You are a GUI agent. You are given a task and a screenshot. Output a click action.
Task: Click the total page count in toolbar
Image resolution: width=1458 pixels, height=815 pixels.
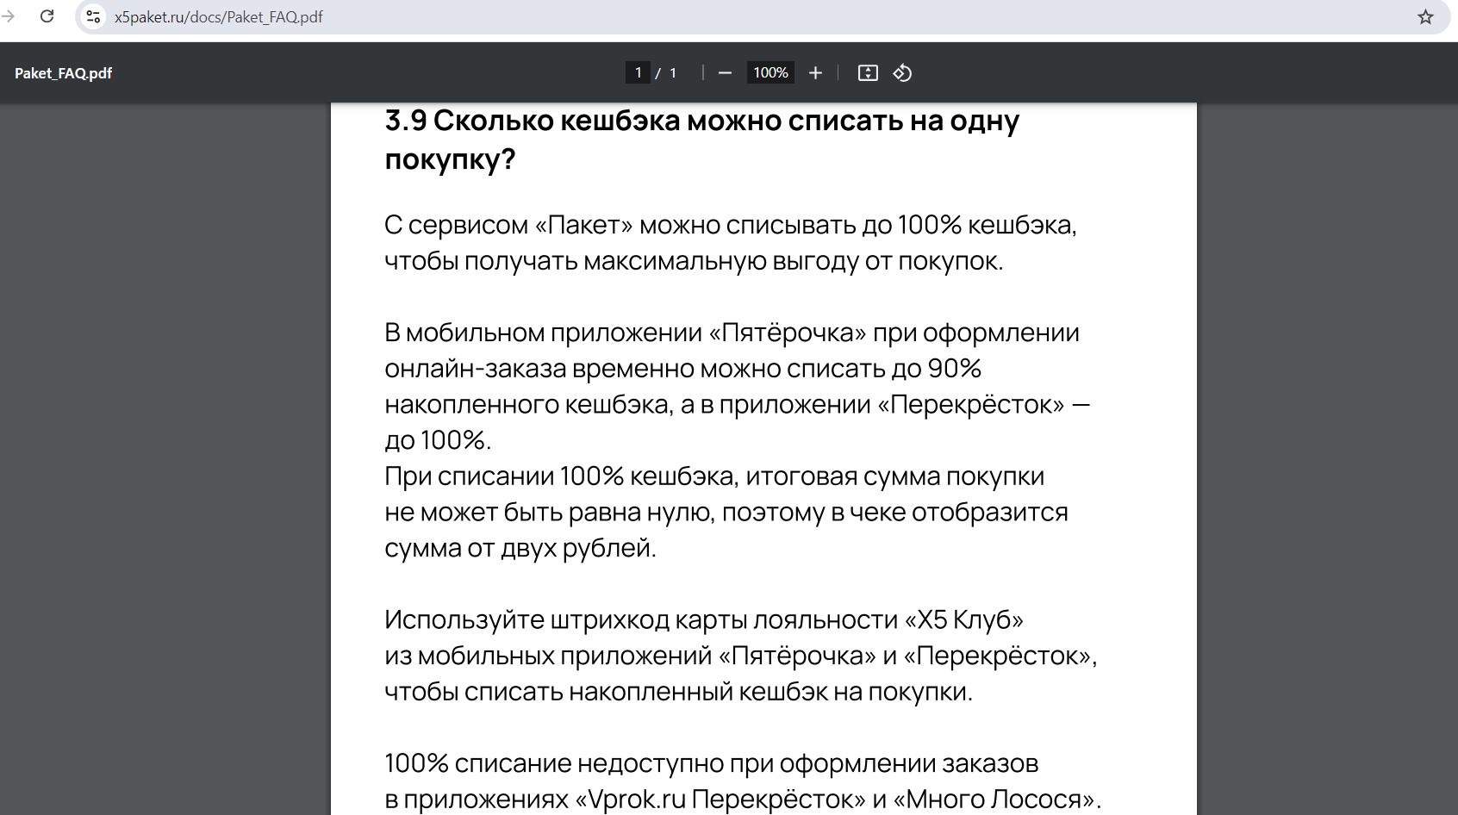click(673, 73)
